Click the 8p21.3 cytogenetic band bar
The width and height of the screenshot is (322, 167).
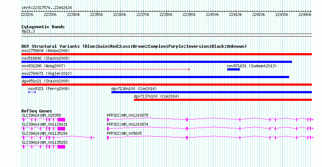(166, 35)
